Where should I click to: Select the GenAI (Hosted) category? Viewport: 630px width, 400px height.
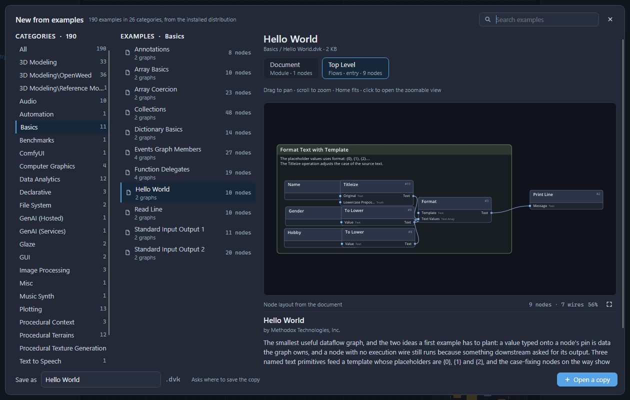point(62,218)
